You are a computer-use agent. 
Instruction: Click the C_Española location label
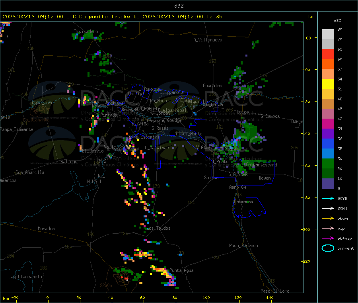172,92
